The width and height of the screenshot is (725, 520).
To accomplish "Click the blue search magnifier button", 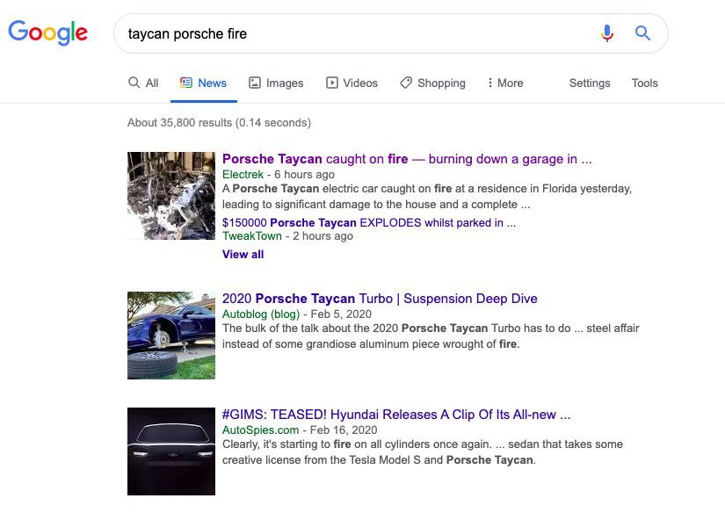I will click(642, 33).
